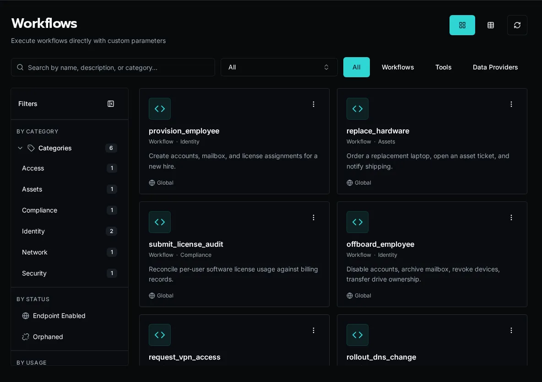The image size is (542, 382).
Task: Click 'Disable accounts, archive mailbox' description
Action: pos(423,274)
